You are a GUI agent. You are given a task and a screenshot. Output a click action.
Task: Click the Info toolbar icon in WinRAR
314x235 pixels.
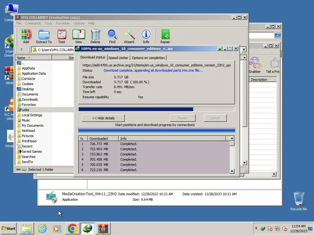[x=146, y=36]
